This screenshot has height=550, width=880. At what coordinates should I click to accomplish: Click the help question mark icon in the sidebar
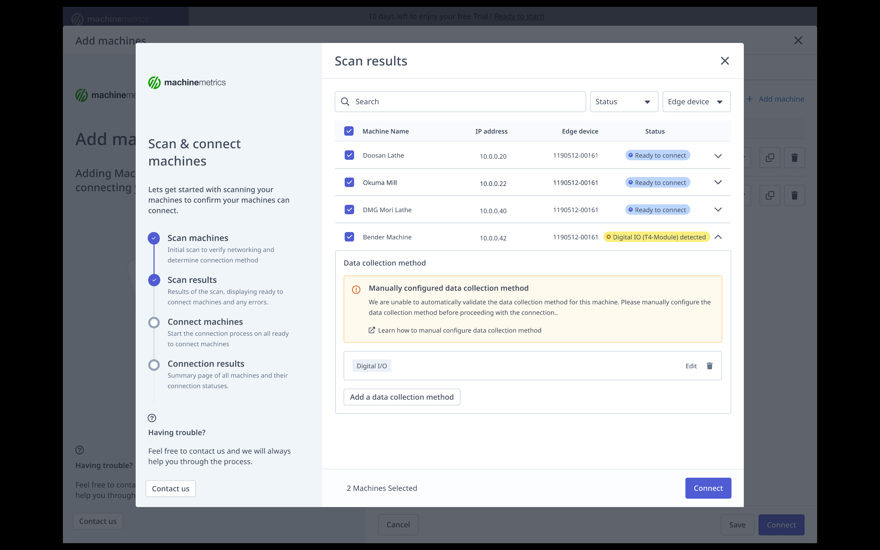pyautogui.click(x=152, y=417)
